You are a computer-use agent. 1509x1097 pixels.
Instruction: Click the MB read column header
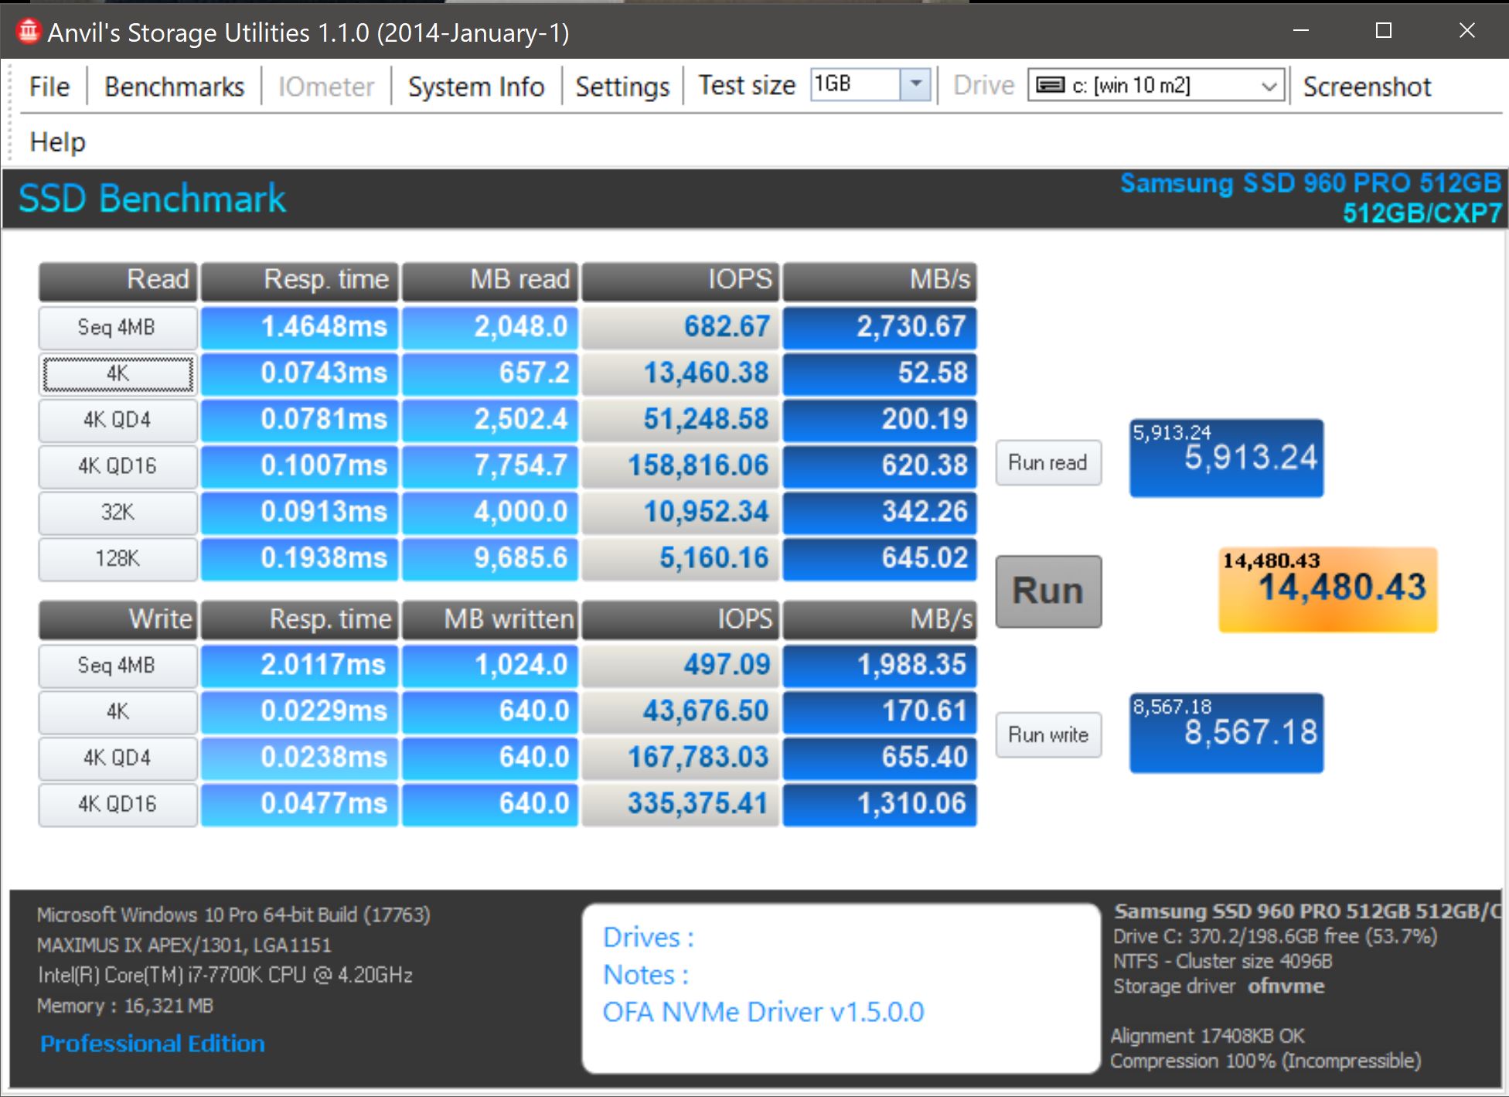tap(490, 281)
